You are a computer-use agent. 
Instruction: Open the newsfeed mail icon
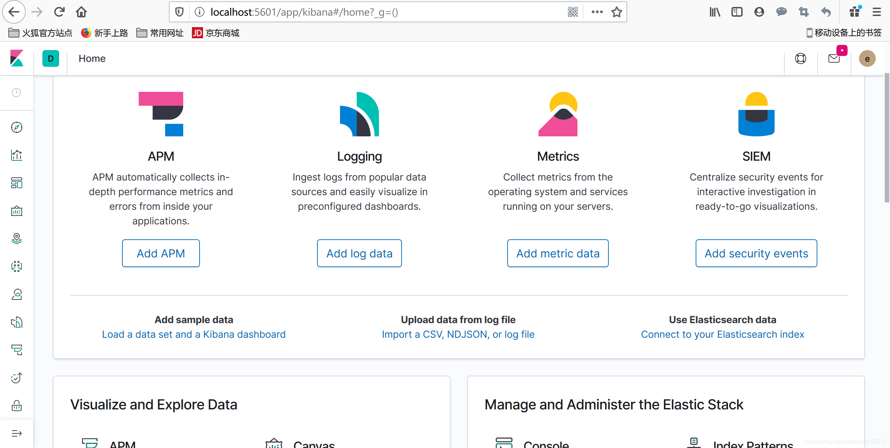click(x=834, y=58)
